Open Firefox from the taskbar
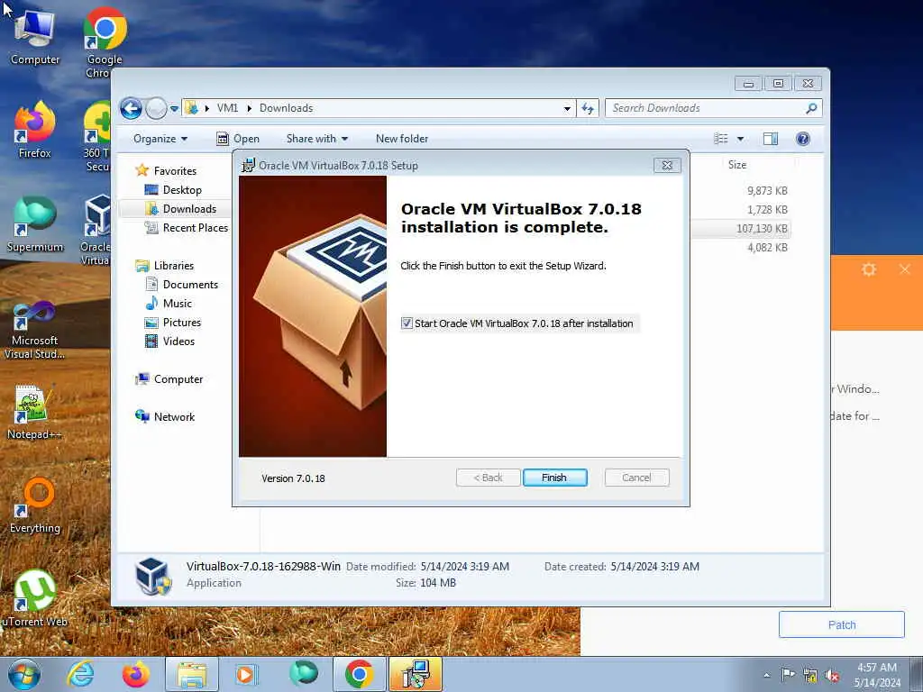This screenshot has width=923, height=692. tap(135, 674)
